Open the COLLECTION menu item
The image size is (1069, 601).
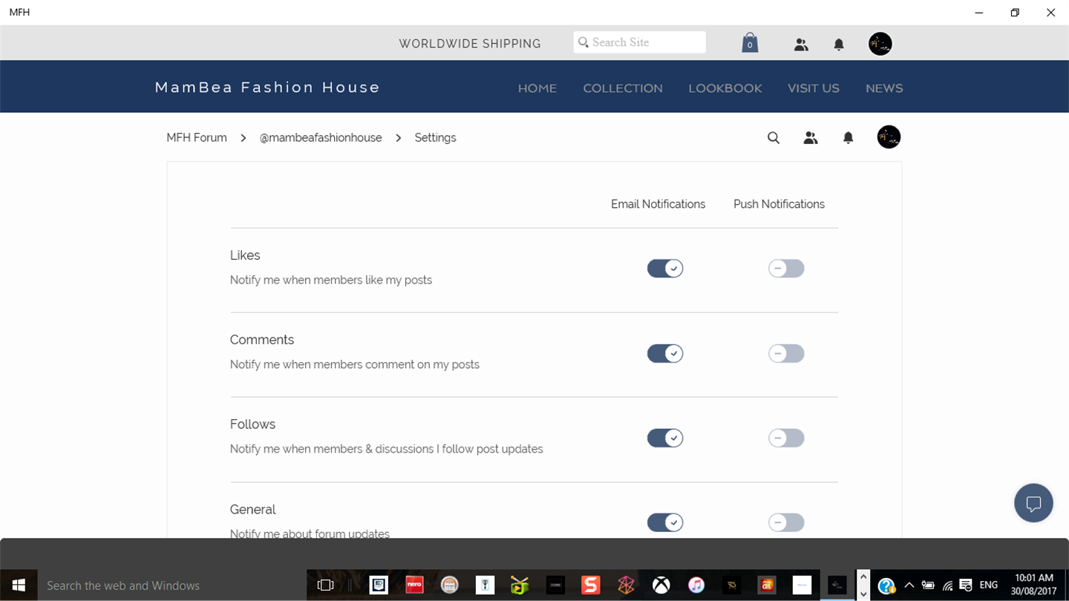(623, 88)
